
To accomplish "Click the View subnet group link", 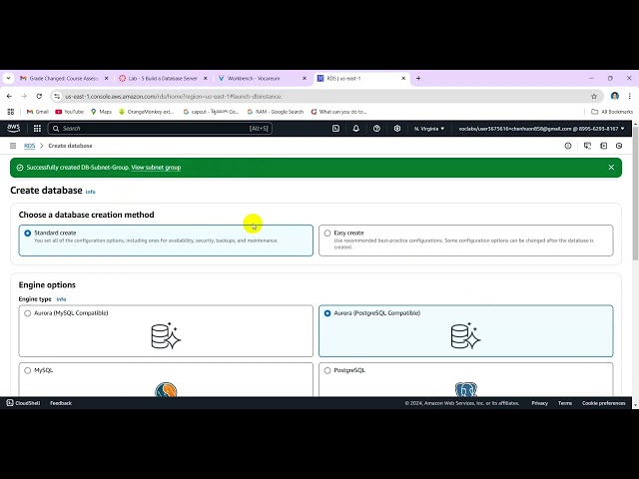I will (156, 168).
